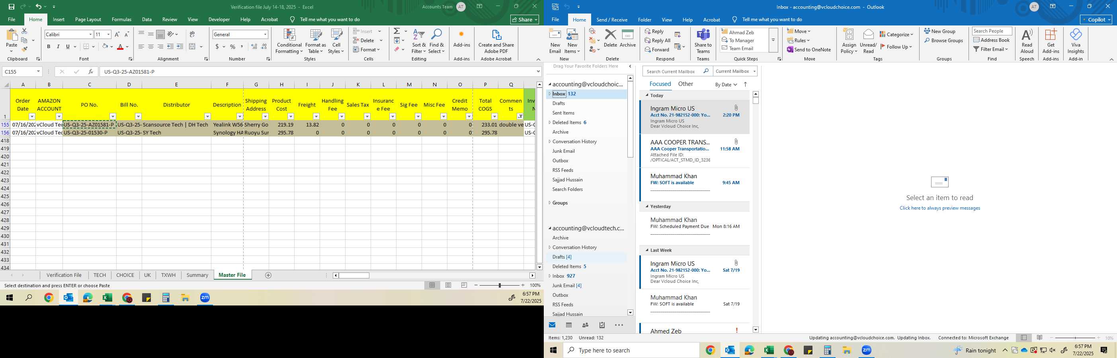Screen dimensions: 1117x358
Task: Open Address Book in Outlook
Action: coord(992,40)
